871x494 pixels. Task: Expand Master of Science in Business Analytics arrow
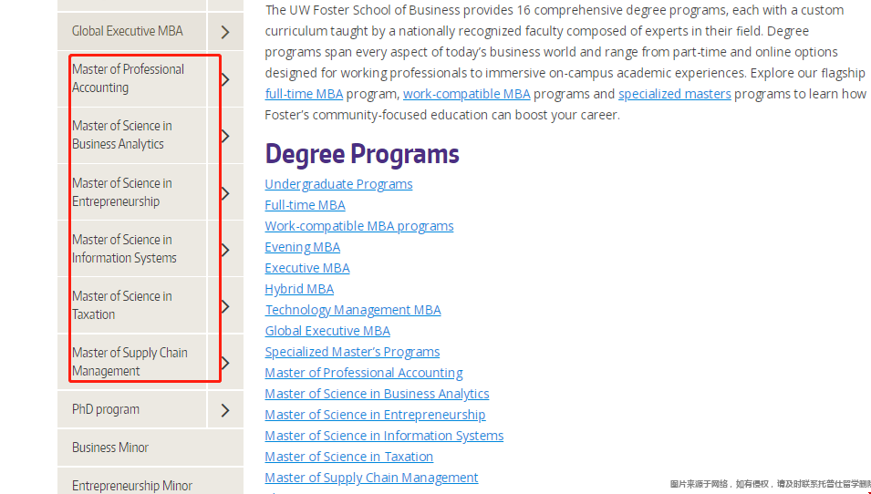(x=225, y=136)
